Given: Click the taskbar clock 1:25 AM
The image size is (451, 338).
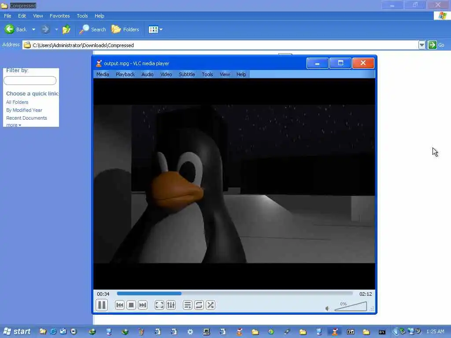Looking at the screenshot, I should (x=435, y=331).
